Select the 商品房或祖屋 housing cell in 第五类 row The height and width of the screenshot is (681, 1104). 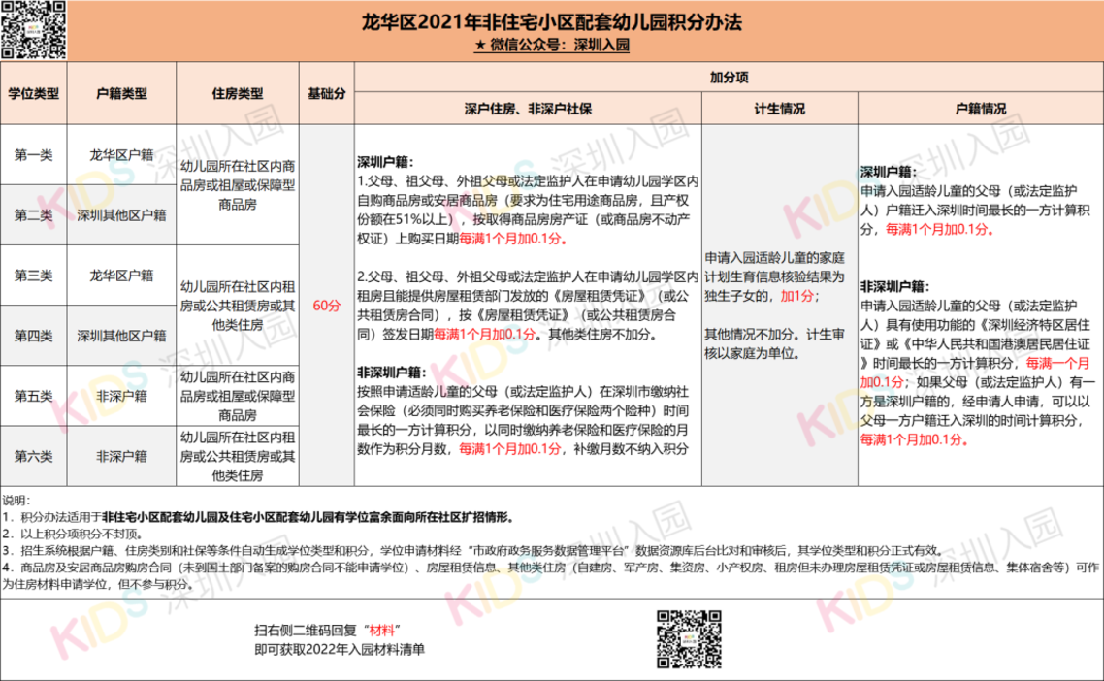(x=238, y=396)
